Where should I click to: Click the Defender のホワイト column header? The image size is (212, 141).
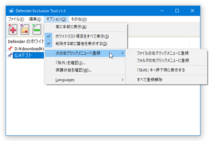click(26, 41)
